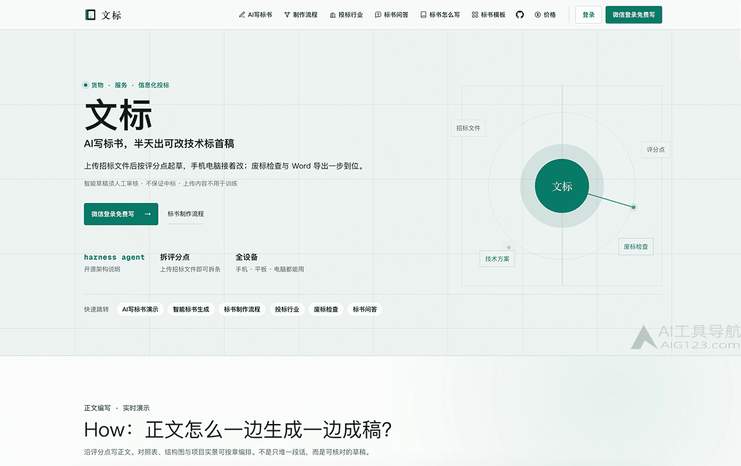Click 废标检查 label in diagram
This screenshot has width=741, height=466.
[636, 246]
